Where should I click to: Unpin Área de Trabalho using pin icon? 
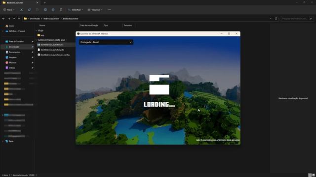(x=32, y=41)
